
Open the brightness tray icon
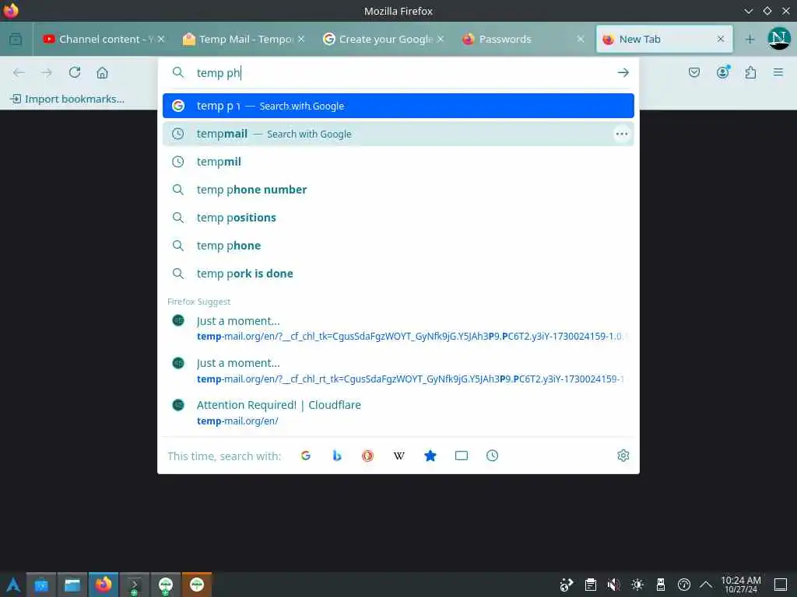637,585
